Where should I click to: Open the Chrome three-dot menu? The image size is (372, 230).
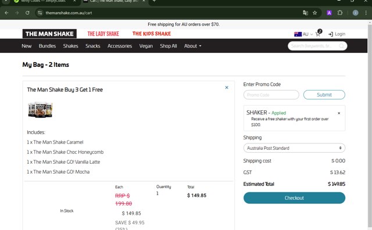366,13
